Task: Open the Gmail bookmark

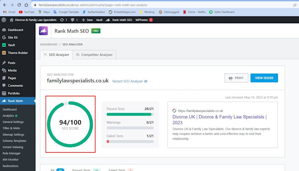Action: click(9, 12)
